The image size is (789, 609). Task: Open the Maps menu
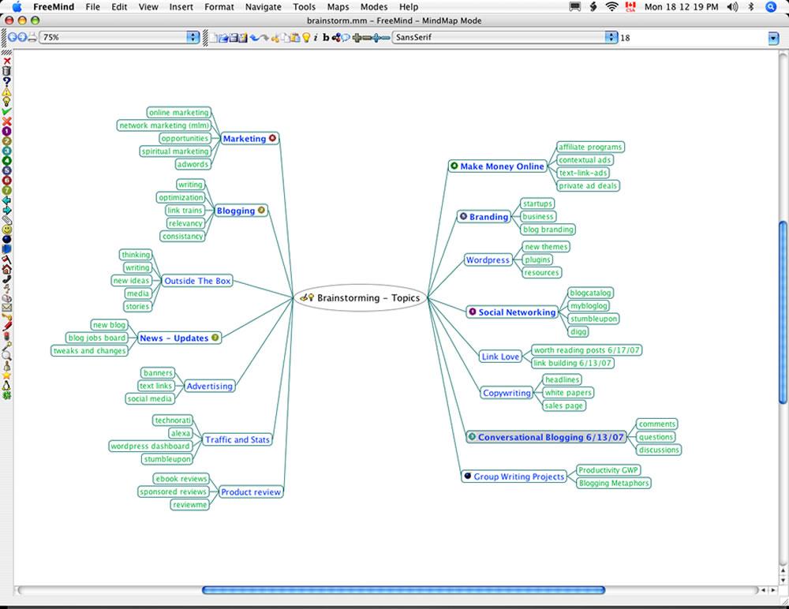click(338, 7)
